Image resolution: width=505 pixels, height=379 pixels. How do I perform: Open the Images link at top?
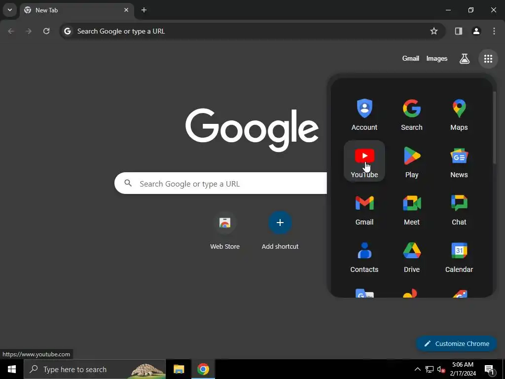(x=437, y=59)
